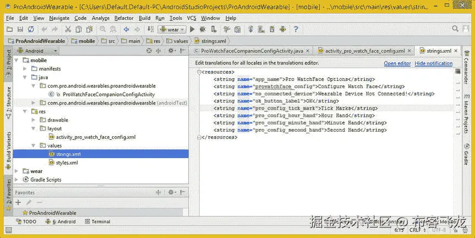Click the Hide notification link

434,63
